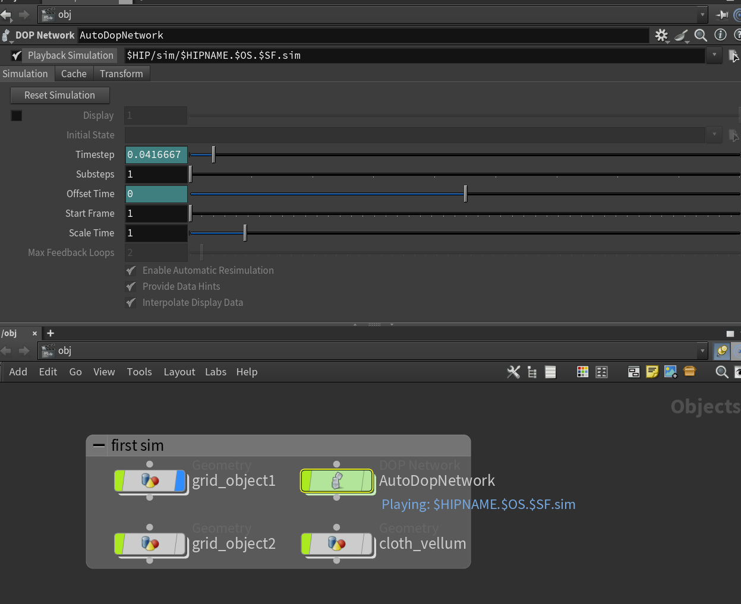Click the Playing: $HIPNAME.$OS.$SF.sim link
The height and width of the screenshot is (604, 741).
pos(478,504)
